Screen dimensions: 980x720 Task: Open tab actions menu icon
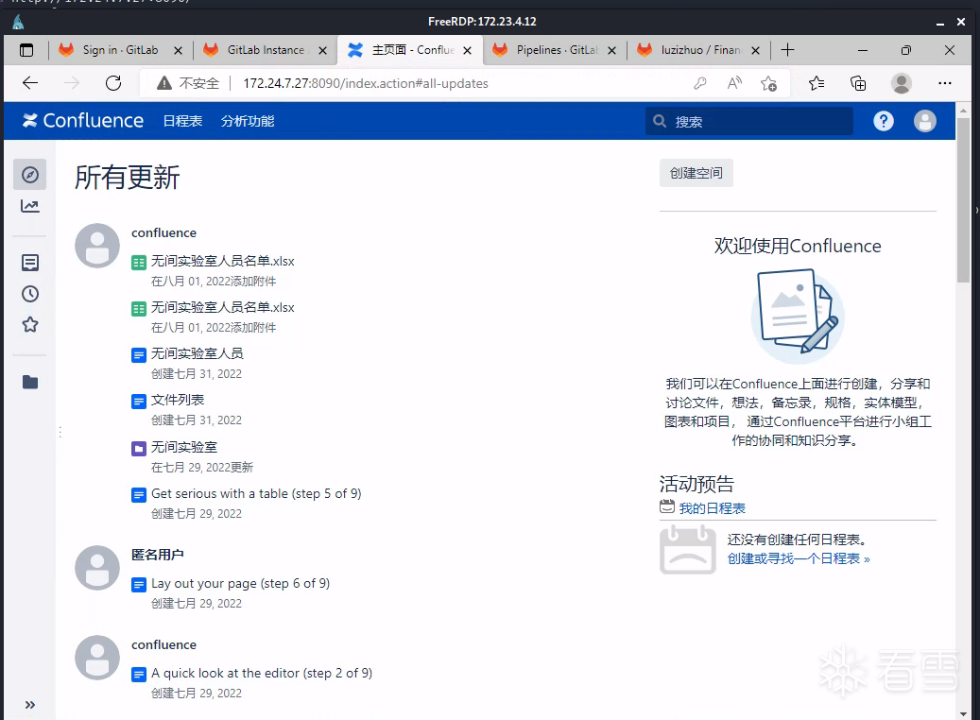pyautogui.click(x=26, y=50)
